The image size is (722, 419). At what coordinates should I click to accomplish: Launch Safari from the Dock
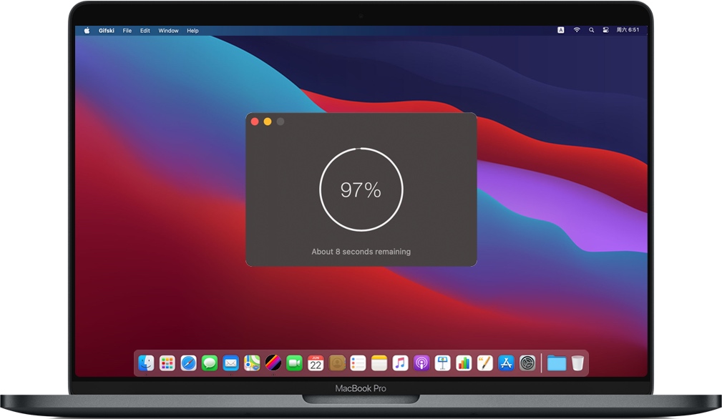click(188, 363)
